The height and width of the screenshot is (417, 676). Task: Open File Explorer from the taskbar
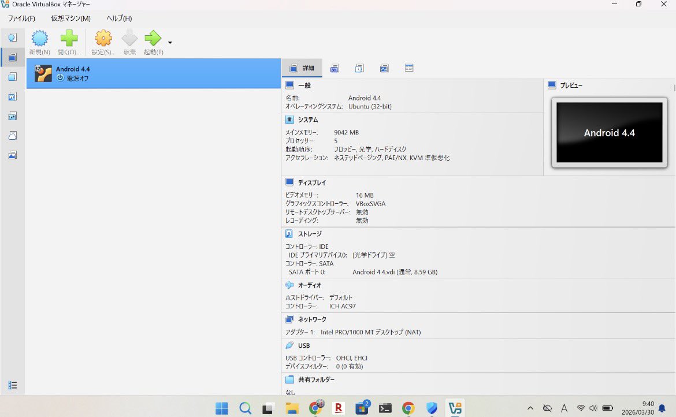(292, 408)
